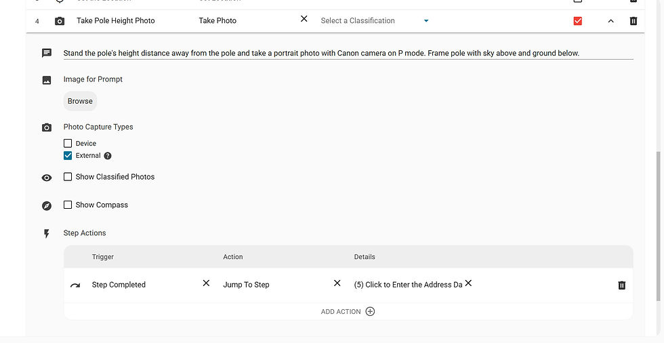Click the compass icon

47,206
